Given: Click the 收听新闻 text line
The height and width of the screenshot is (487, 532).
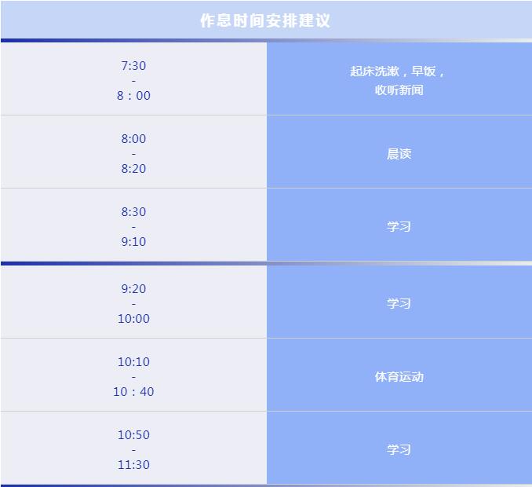Looking at the screenshot, I should (x=399, y=90).
